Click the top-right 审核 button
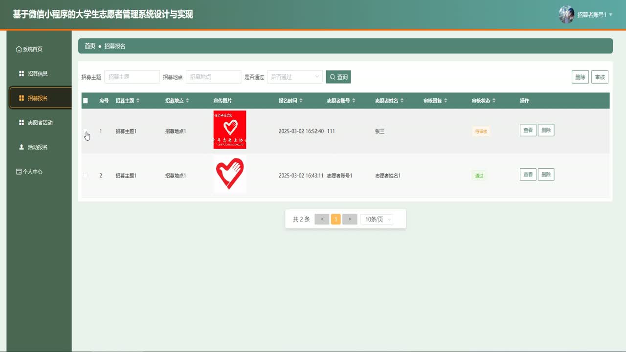 coord(600,77)
